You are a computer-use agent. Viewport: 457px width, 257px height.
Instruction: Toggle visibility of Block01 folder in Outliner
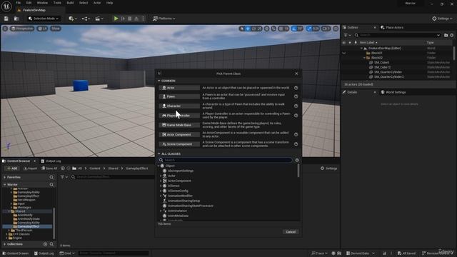click(344, 53)
